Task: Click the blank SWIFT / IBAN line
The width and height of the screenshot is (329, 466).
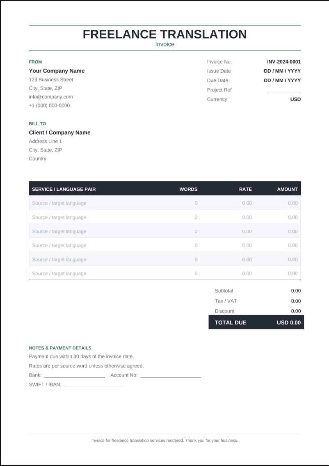Action: tap(94, 384)
